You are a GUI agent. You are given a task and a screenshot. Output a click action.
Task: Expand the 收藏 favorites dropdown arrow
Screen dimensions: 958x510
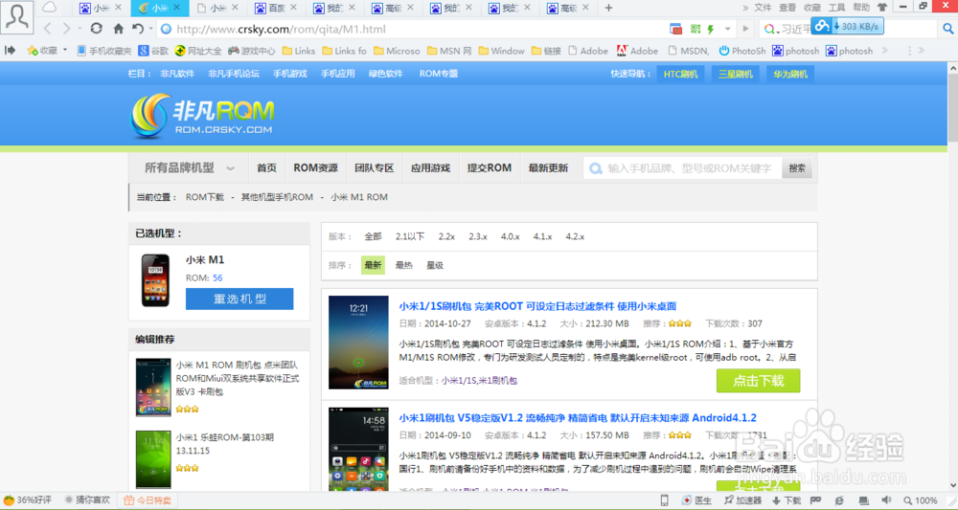(65, 50)
